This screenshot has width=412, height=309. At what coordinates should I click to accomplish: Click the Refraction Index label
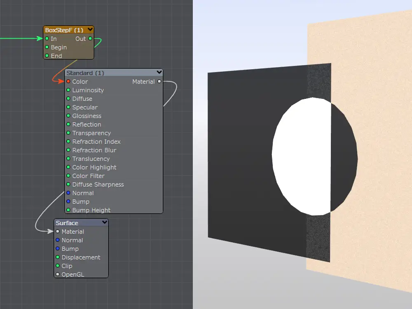click(x=96, y=142)
